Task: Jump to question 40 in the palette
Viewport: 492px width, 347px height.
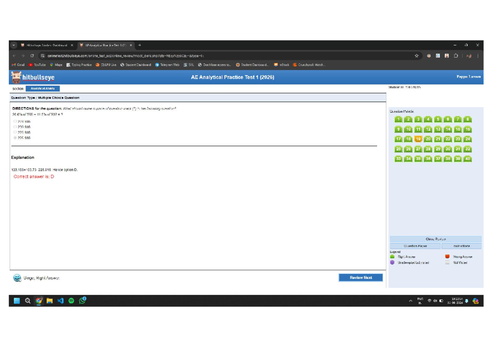Action: pos(467,159)
